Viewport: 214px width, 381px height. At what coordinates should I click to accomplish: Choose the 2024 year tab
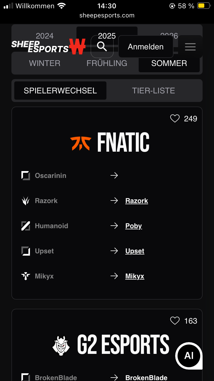pyautogui.click(x=45, y=36)
